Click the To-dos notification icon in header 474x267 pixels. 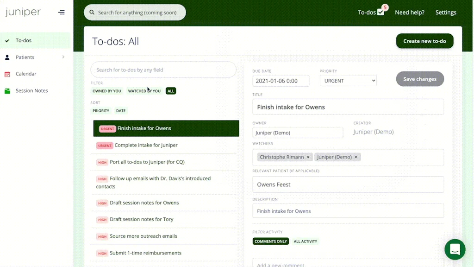380,12
